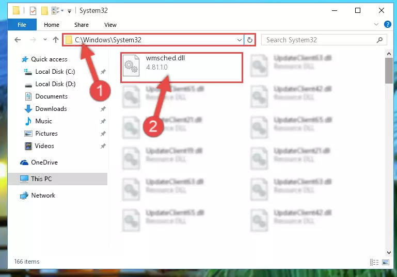Click the search magnifier icon

pos(379,40)
